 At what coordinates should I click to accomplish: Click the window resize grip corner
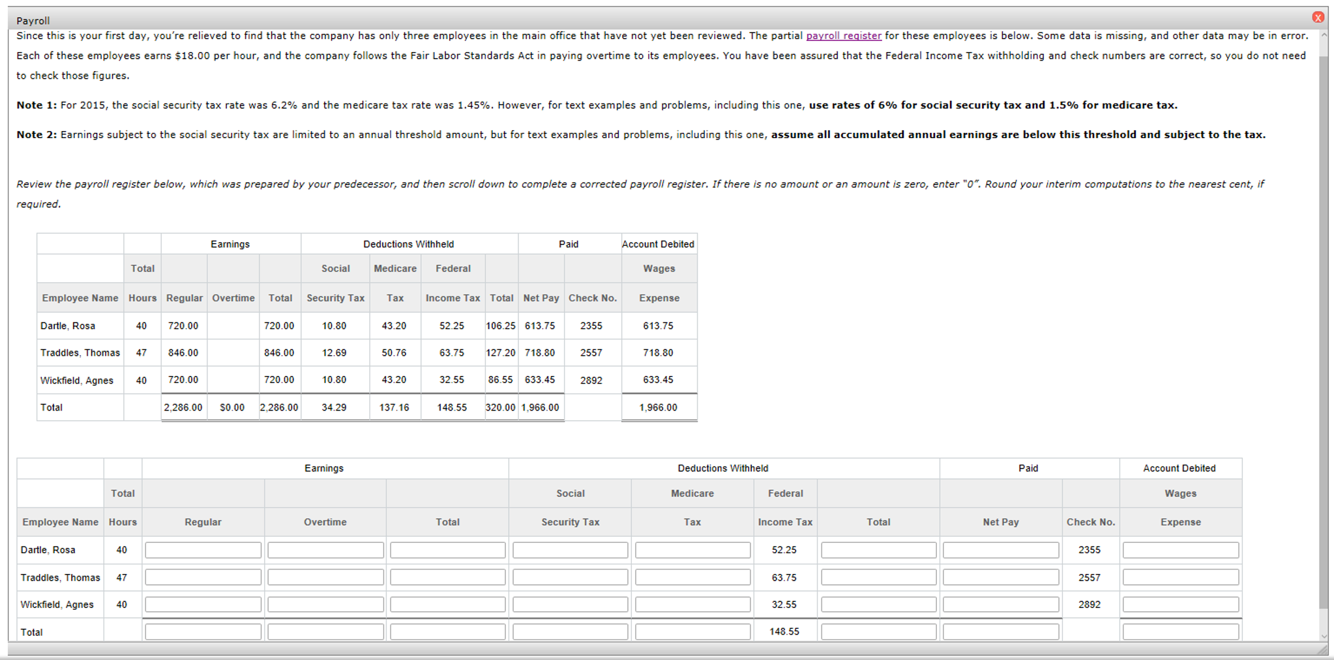point(1322,650)
